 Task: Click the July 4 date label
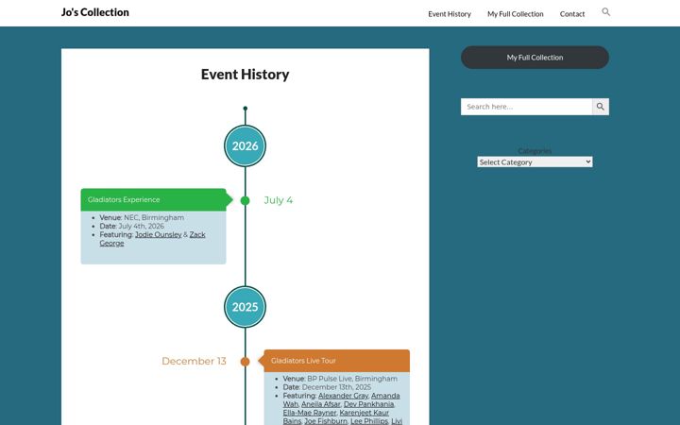(x=279, y=200)
